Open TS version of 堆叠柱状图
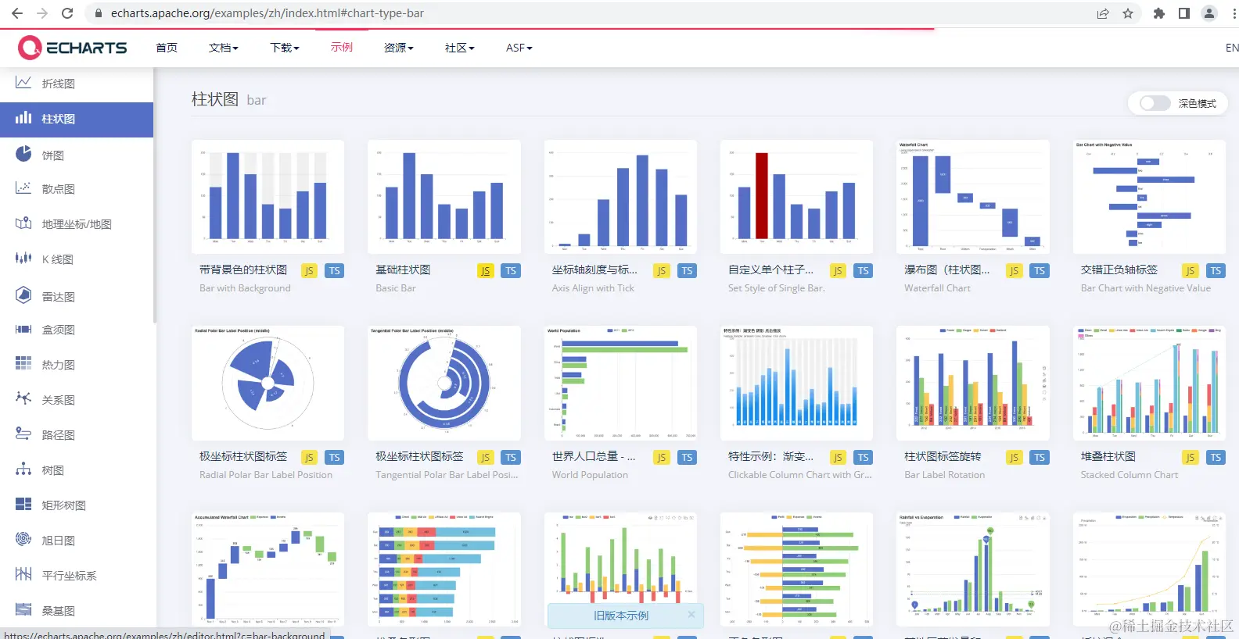1239x639 pixels. click(x=1216, y=458)
